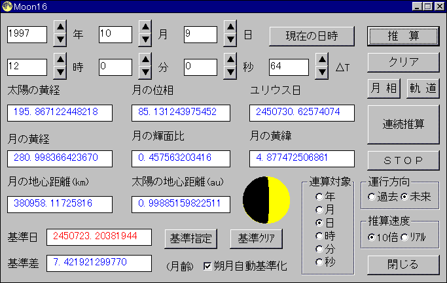
Task: Open the 月相 moon phase view
Action: coord(383,89)
